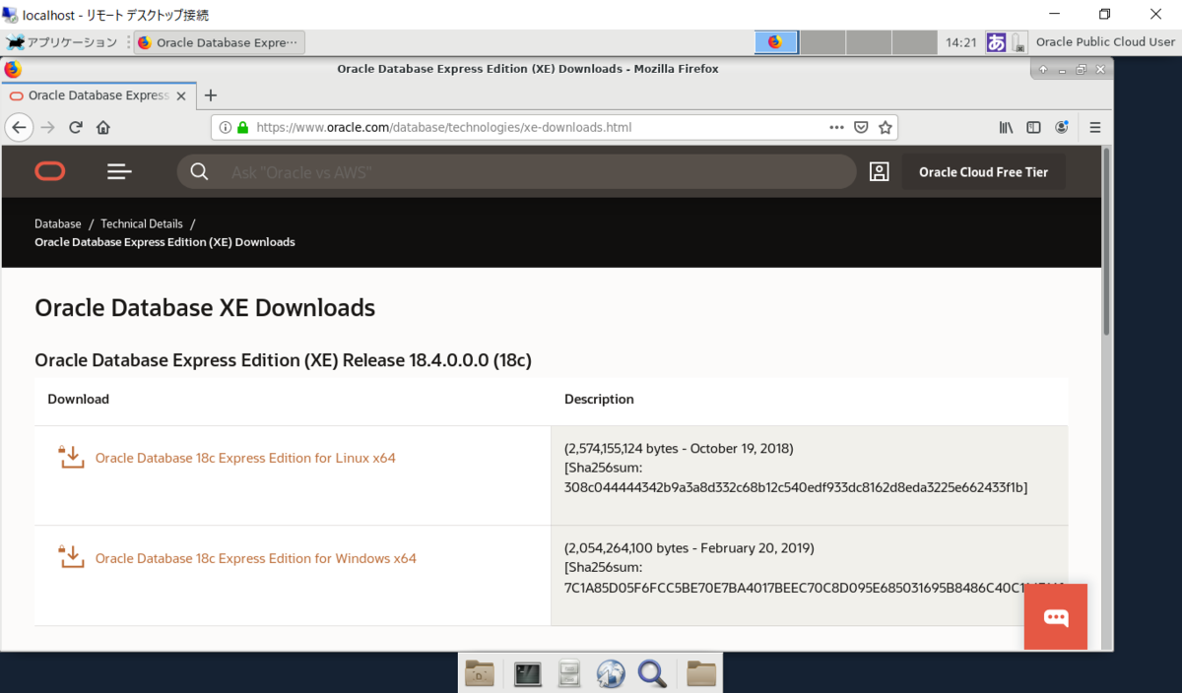Launch the web browser globe dock icon
Viewport: 1182px width, 693px height.
point(611,673)
